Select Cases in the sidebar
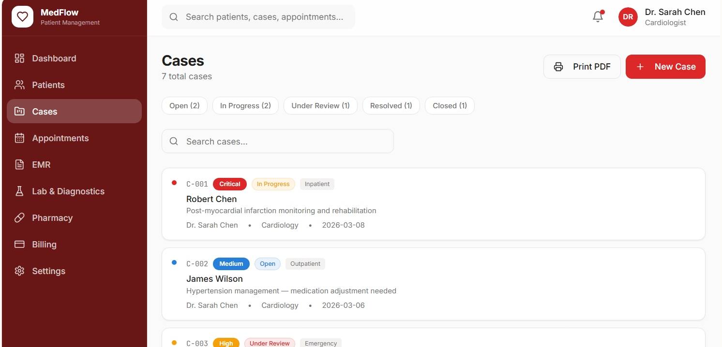 click(74, 111)
